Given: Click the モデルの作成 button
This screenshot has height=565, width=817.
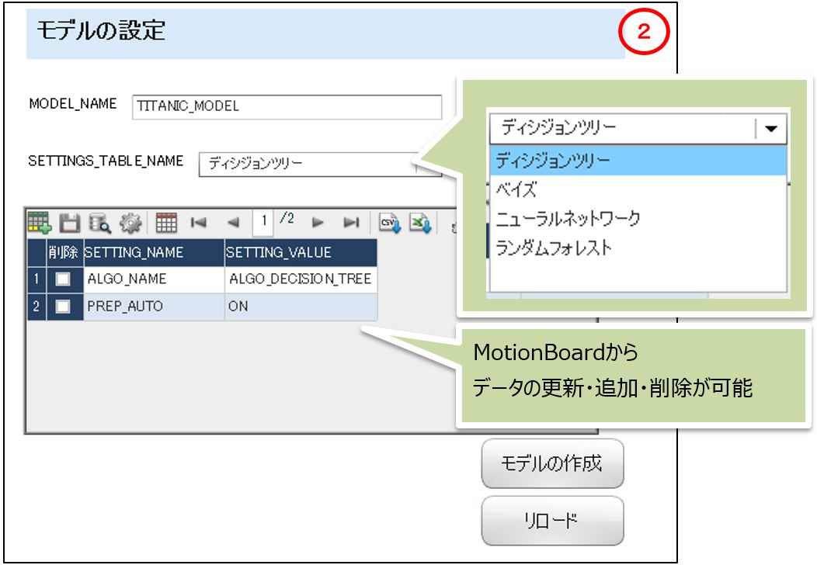Looking at the screenshot, I should (552, 463).
